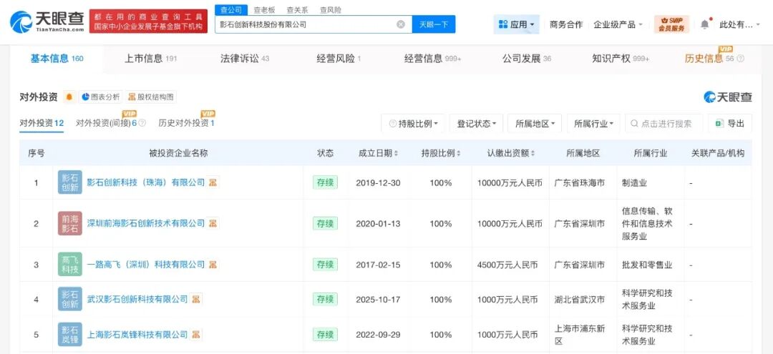Viewport: 773px width, 354px height.
Task: Open 一路高飞（深圳）科技有限公司 company link
Action: [x=145, y=265]
